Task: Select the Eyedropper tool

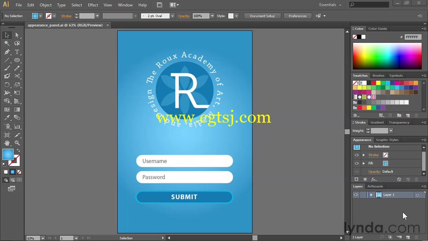Action: 7,117
